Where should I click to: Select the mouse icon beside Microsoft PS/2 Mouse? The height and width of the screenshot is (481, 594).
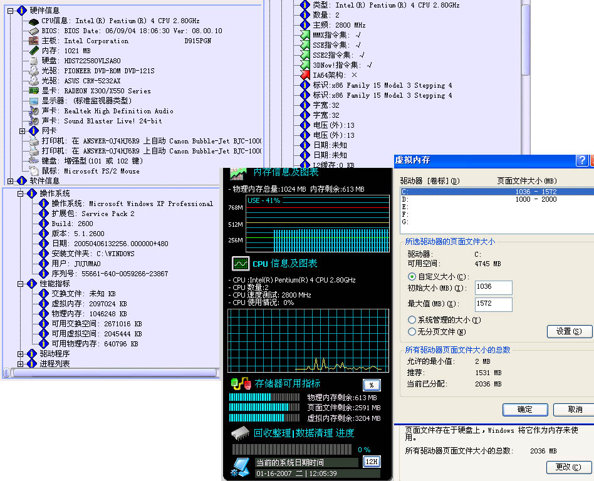[34, 171]
